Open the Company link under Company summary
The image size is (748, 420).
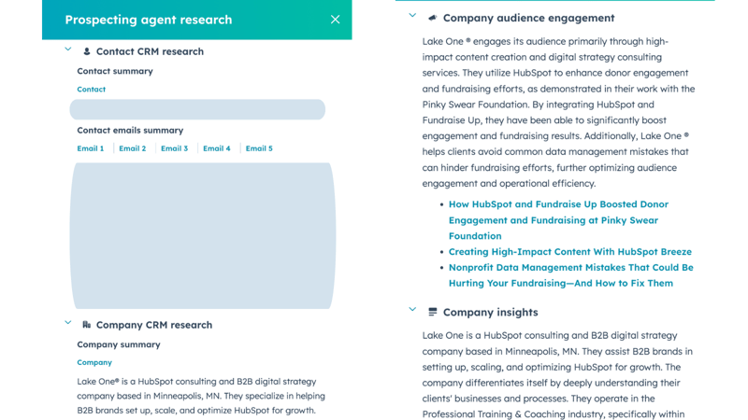tap(94, 362)
